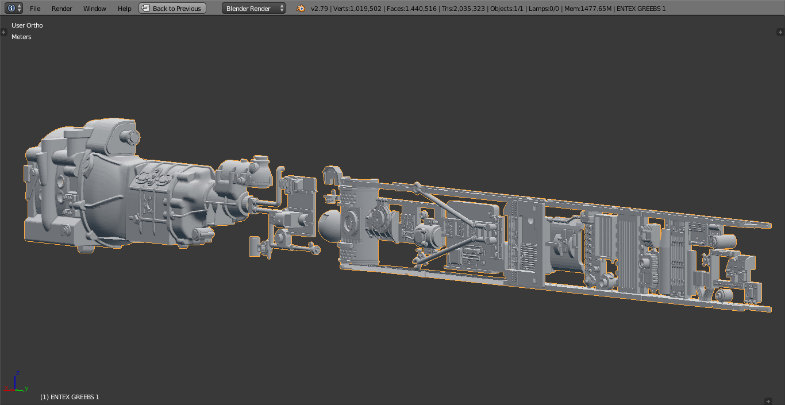This screenshot has width=785, height=405.
Task: Click the Back to Previous button
Action: 172,8
